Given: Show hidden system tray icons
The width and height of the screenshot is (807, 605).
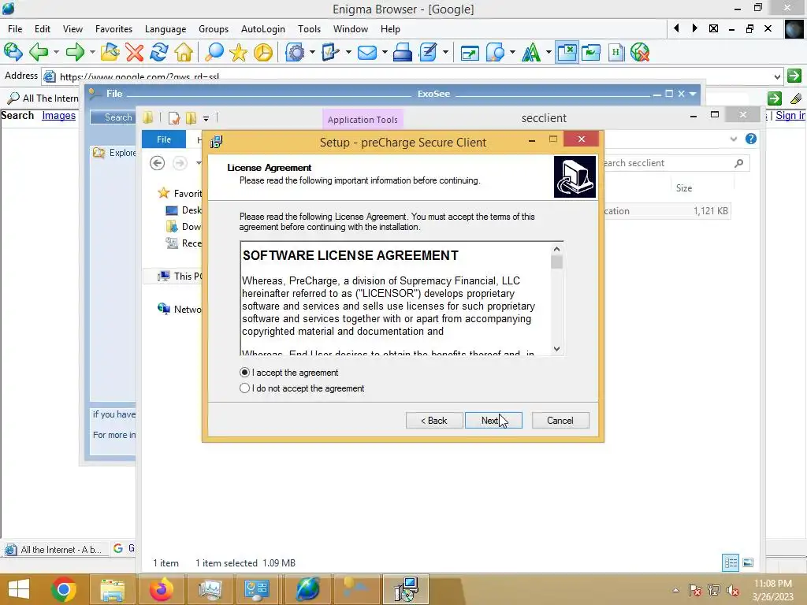Looking at the screenshot, I should [675, 590].
